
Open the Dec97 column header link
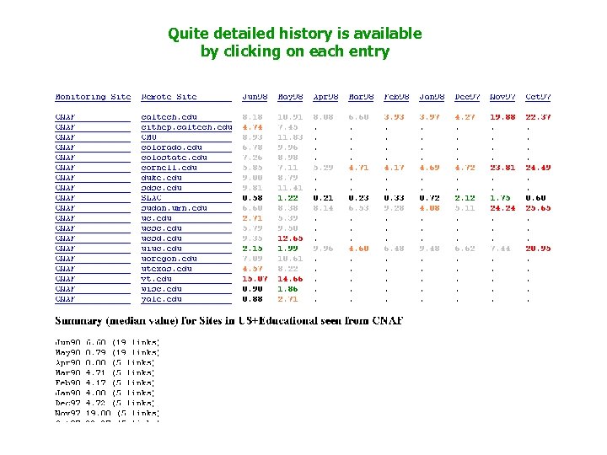tap(467, 97)
